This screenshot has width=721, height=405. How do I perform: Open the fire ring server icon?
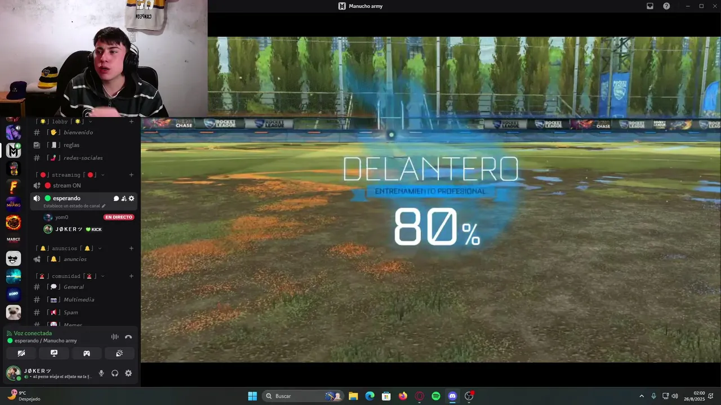pos(14,222)
